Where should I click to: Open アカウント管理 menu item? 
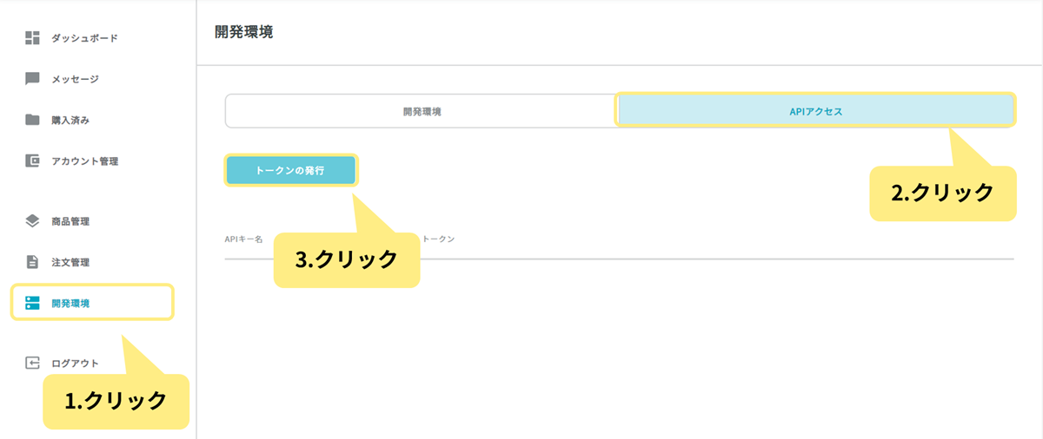[84, 161]
